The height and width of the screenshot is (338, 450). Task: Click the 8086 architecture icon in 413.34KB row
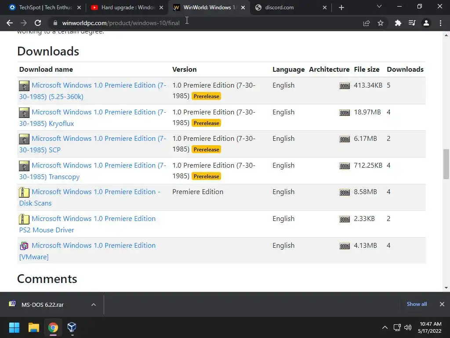tap(345, 86)
